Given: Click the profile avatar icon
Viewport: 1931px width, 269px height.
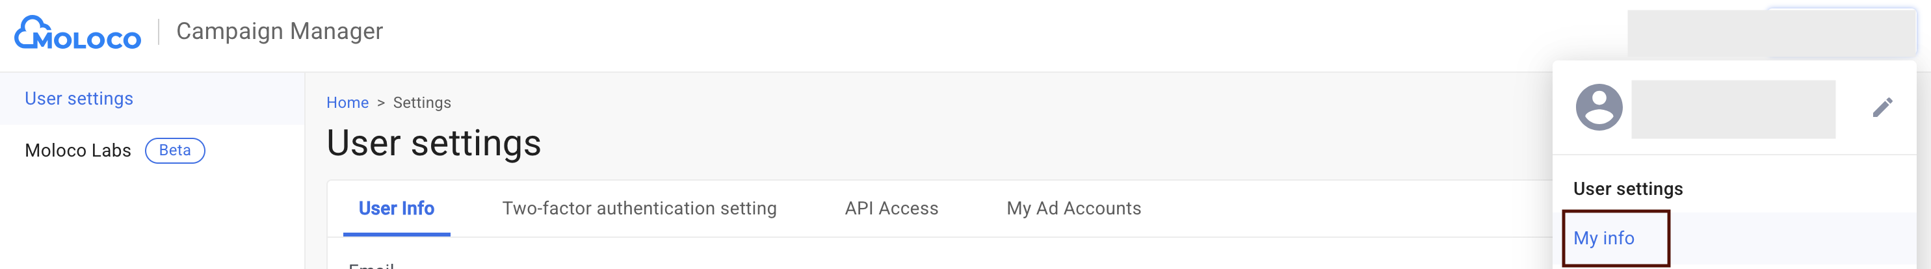Looking at the screenshot, I should pyautogui.click(x=1598, y=107).
